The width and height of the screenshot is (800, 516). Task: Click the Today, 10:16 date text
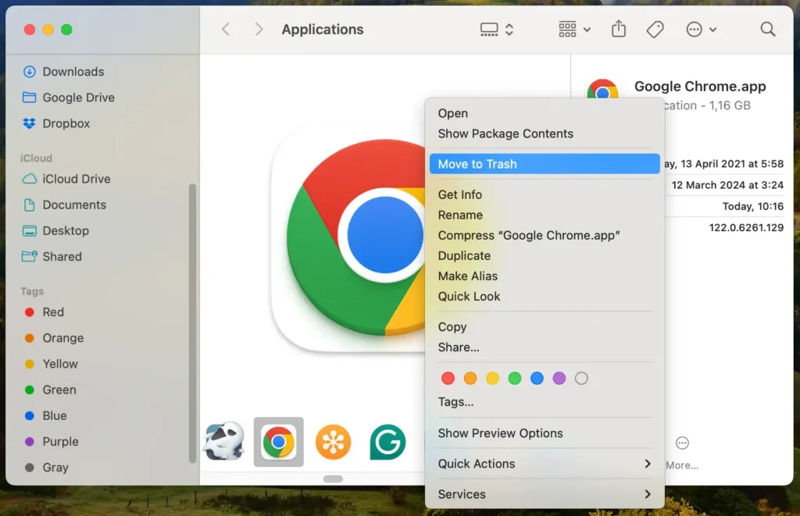(x=753, y=207)
